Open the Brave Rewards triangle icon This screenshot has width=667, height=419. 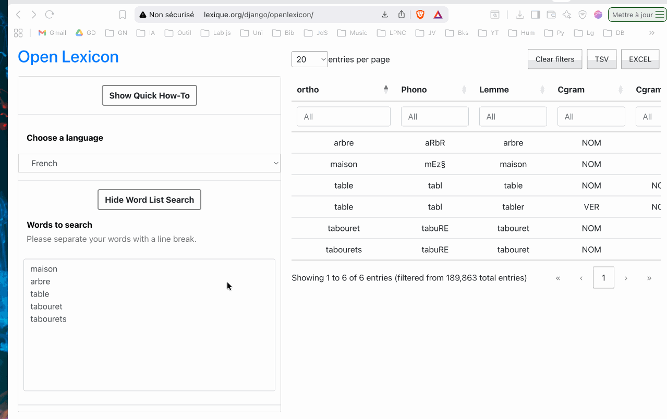(x=438, y=15)
